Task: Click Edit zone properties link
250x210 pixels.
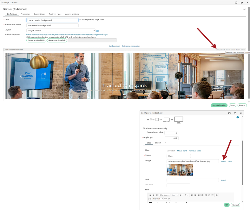Action: pos(131,46)
